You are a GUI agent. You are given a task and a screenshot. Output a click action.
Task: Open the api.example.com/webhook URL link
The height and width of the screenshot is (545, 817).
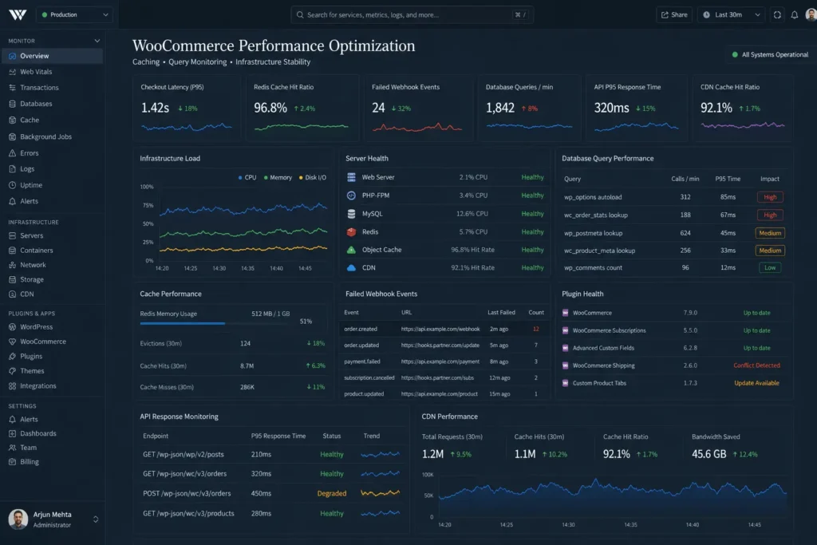pos(440,330)
